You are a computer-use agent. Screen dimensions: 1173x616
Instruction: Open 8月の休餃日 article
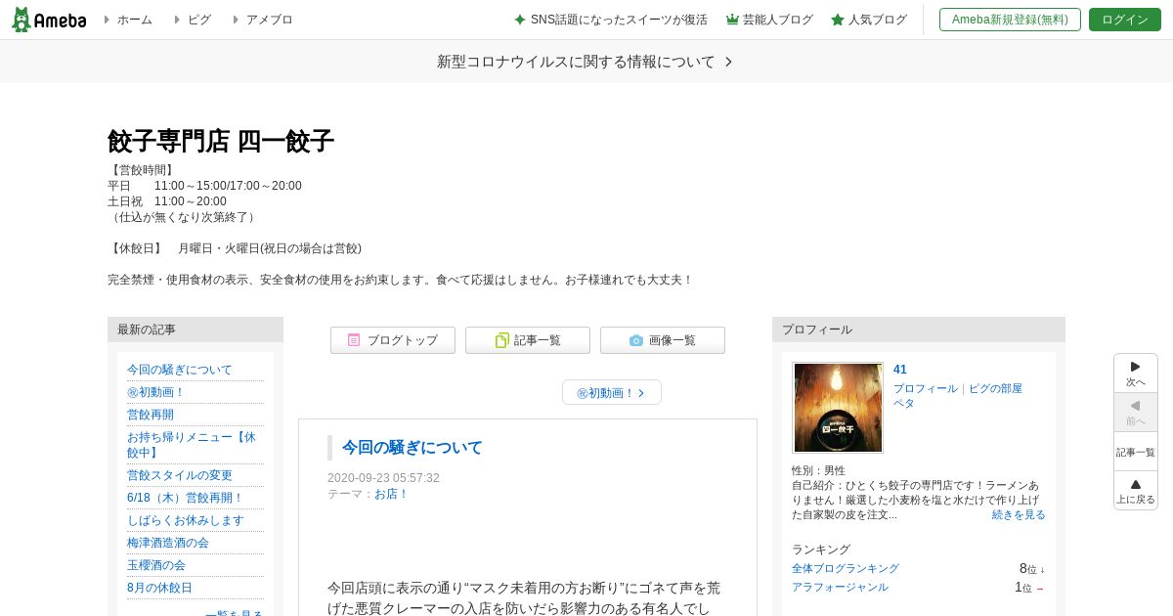tap(160, 588)
